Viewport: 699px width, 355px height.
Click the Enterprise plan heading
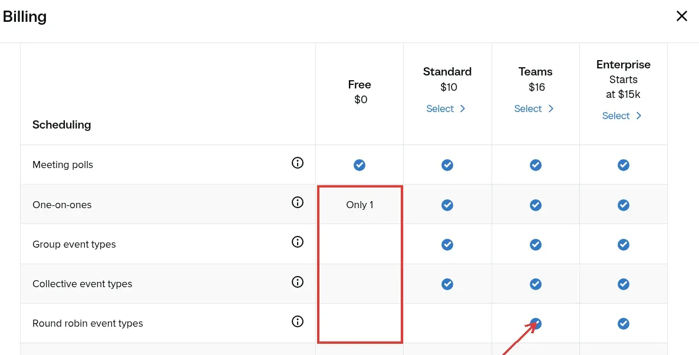click(x=623, y=65)
